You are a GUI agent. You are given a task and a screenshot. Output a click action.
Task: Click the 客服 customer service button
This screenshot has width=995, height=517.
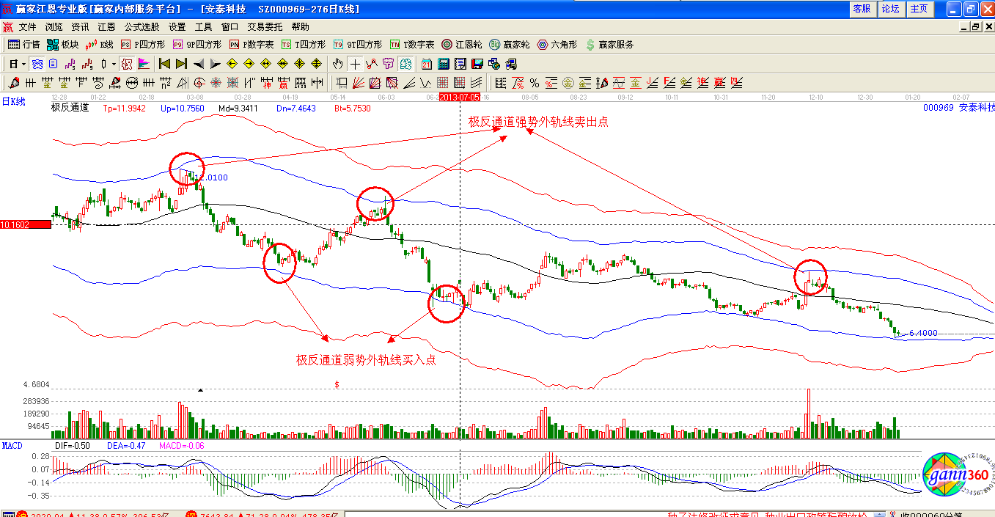click(862, 9)
